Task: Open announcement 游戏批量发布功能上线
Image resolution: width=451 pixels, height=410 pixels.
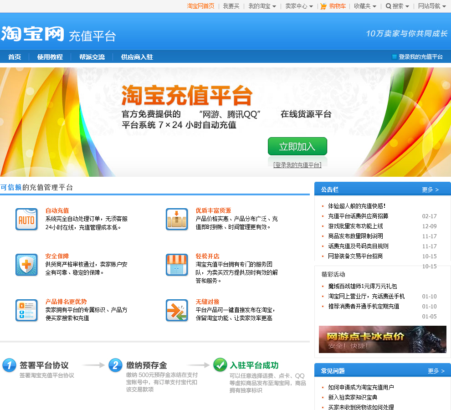Action: pyautogui.click(x=355, y=226)
